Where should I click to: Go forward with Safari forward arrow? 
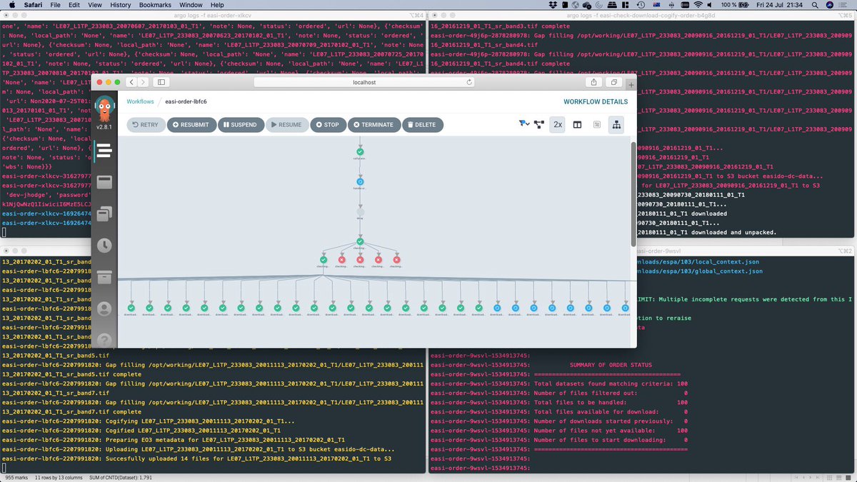144,82
